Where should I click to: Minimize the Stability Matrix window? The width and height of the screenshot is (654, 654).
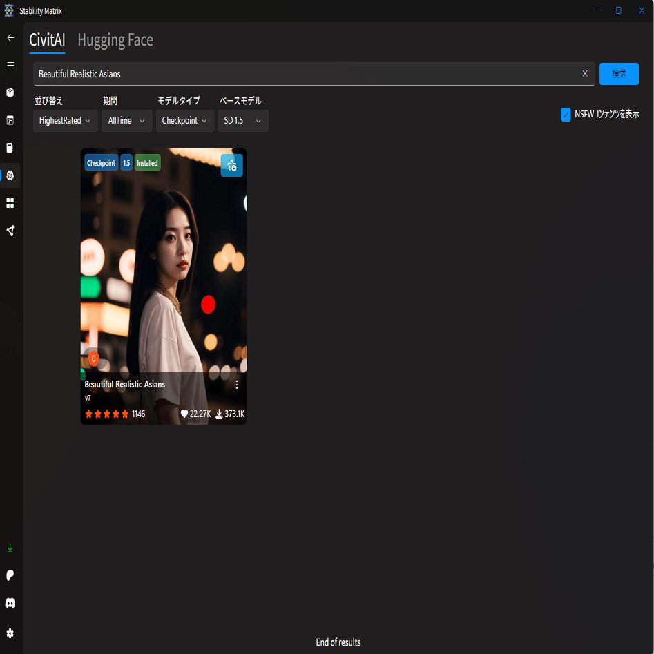(x=595, y=10)
